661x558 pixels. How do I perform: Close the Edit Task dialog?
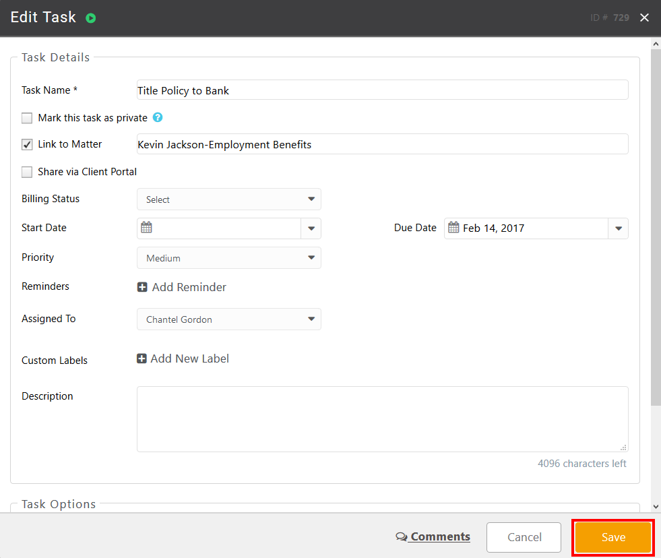click(x=644, y=18)
